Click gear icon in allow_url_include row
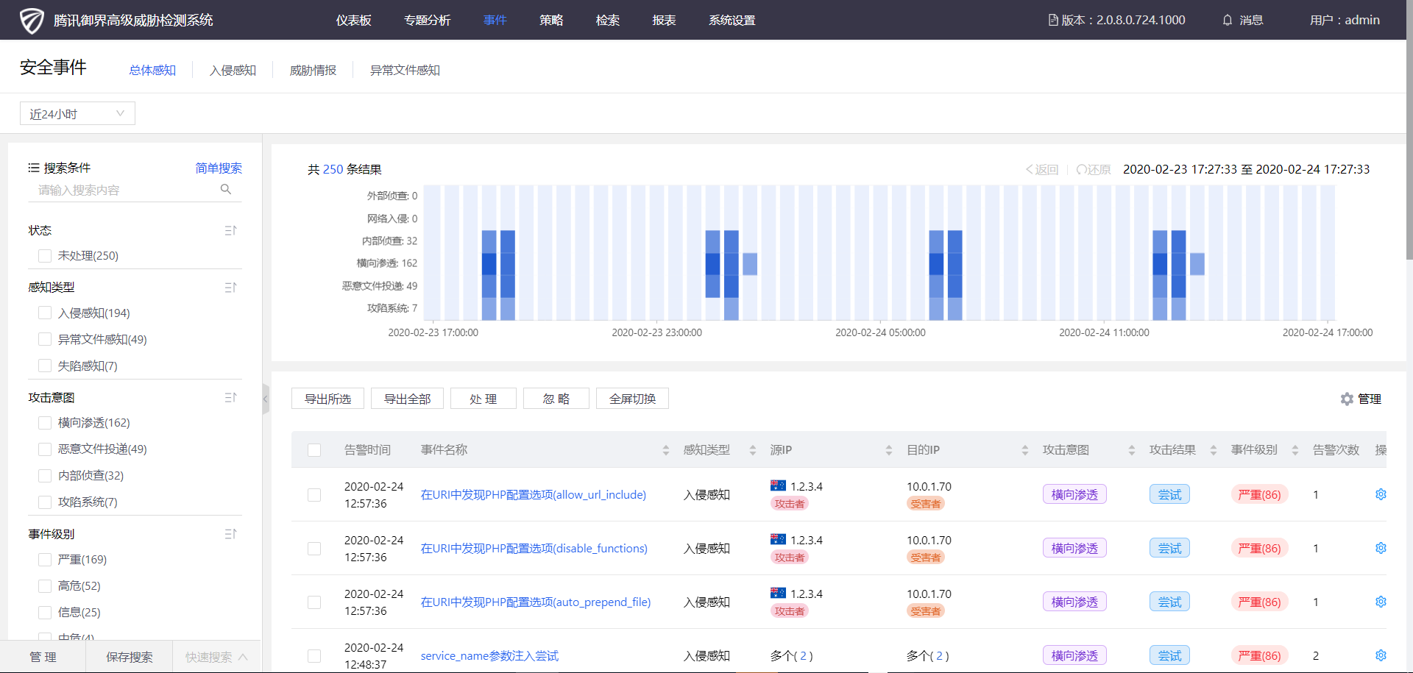 coord(1381,494)
